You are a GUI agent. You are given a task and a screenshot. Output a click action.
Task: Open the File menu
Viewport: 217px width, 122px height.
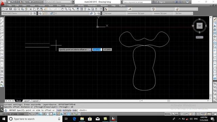(10, 5)
